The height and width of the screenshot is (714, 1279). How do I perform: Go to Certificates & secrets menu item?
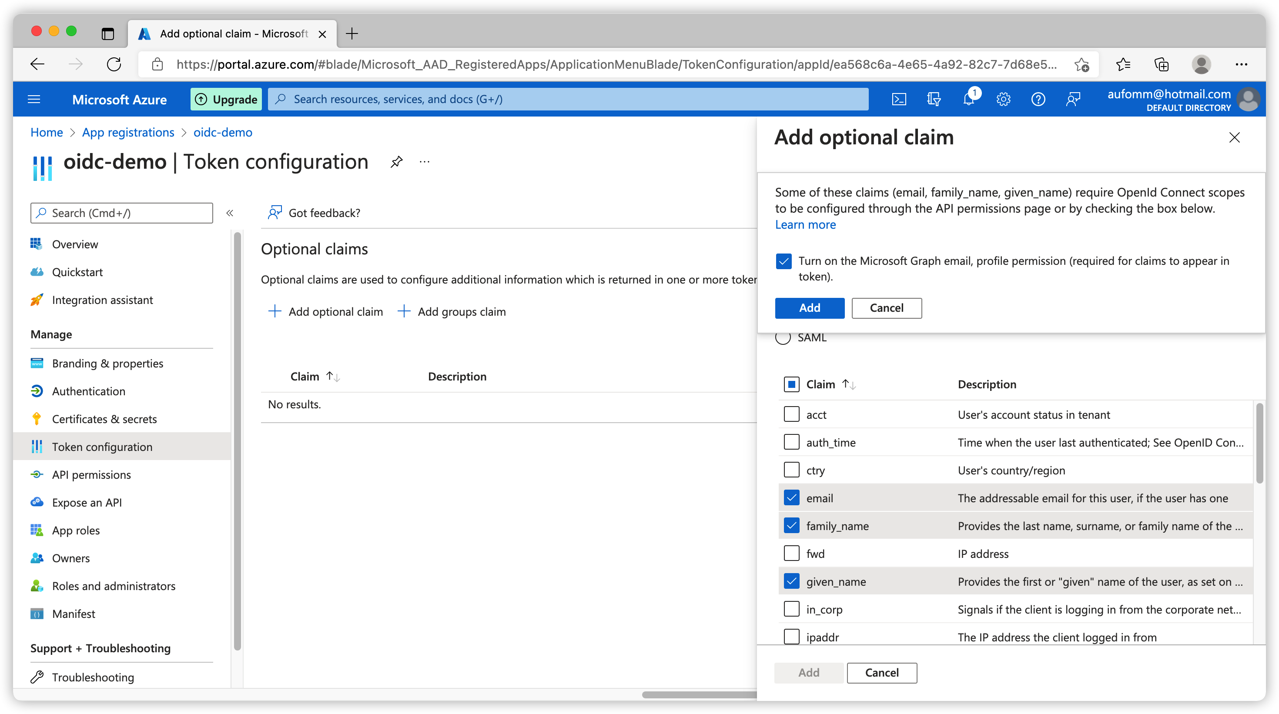[104, 419]
